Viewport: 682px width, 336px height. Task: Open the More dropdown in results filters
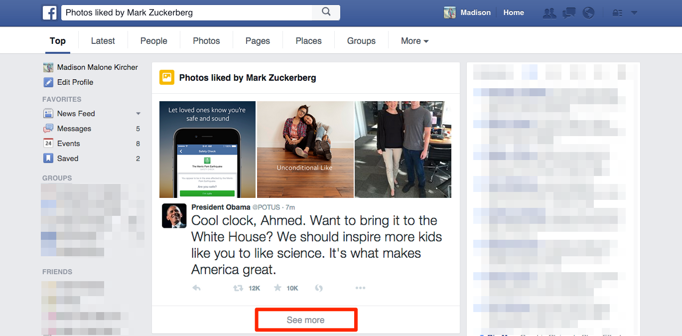(x=414, y=40)
